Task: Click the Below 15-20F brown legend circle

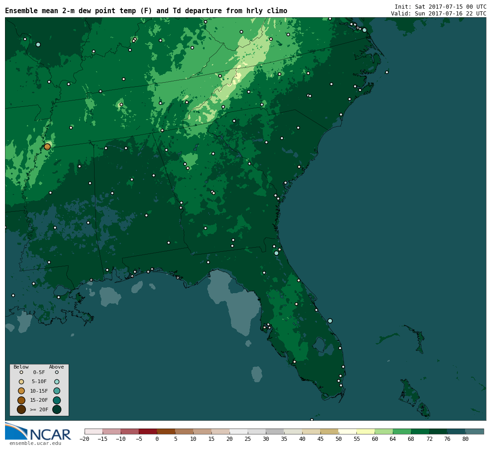Action: pyautogui.click(x=21, y=400)
